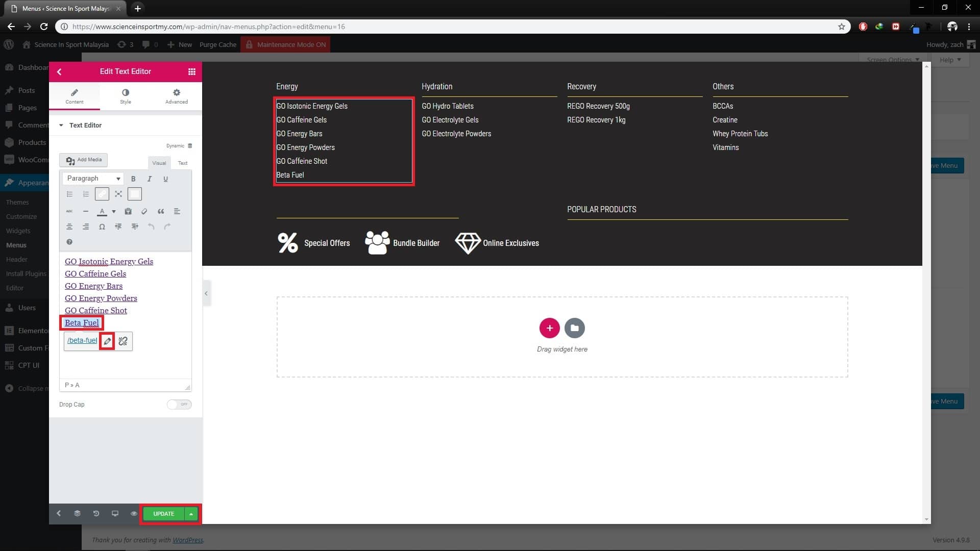Click the green UPDATE button
This screenshot has height=551, width=980.
point(164,514)
